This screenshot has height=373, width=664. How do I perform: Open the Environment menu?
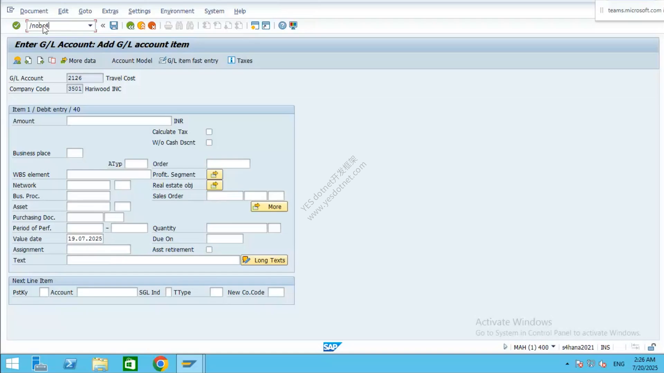click(x=177, y=11)
